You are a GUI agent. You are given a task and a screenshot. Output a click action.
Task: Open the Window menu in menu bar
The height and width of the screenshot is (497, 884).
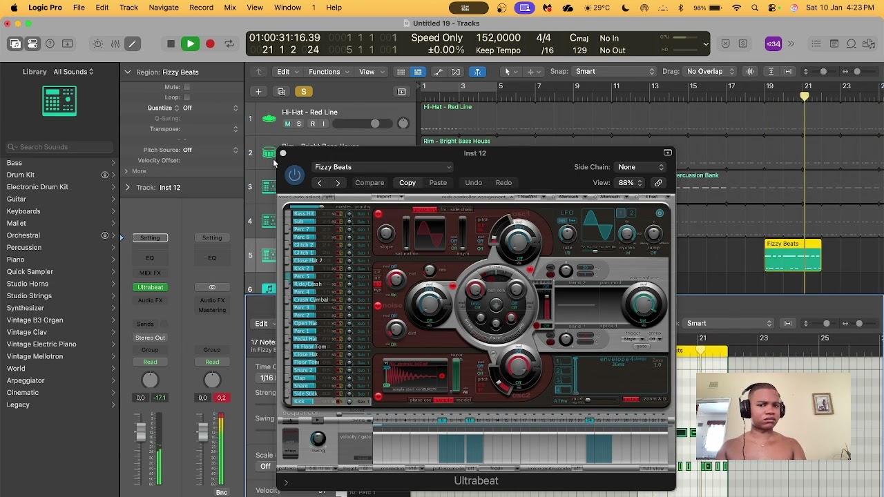pyautogui.click(x=287, y=8)
